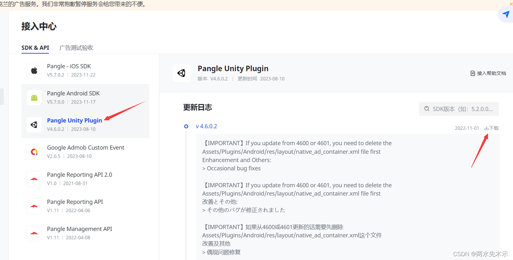513x260 pixels.
Task: Select Pangle Unity Plugin entry
Action: tap(85, 125)
